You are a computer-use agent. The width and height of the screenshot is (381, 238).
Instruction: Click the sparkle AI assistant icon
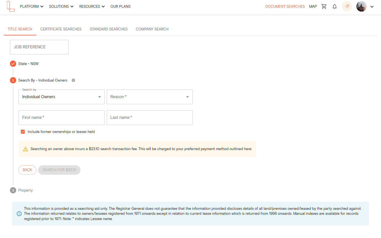tap(347, 6)
